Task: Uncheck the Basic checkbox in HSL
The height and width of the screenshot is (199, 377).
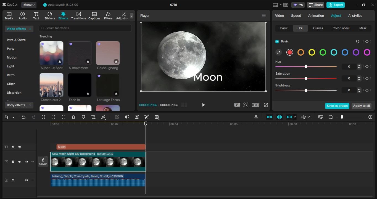Action: coord(277,42)
